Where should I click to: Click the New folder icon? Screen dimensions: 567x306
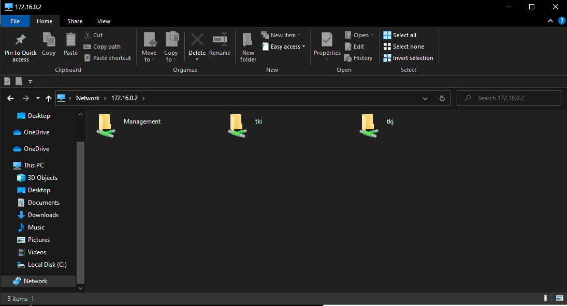click(x=248, y=40)
